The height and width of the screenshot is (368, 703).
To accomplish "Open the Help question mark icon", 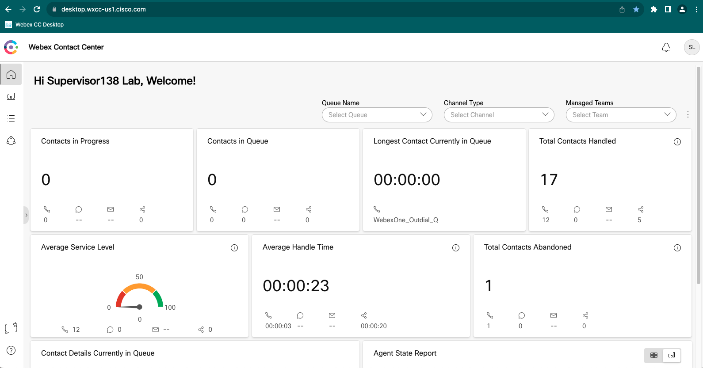I will pos(11,350).
